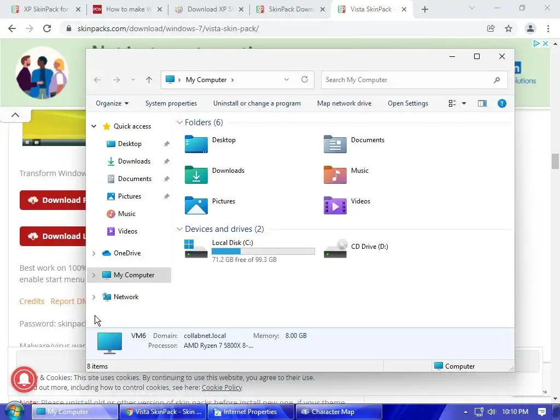The image size is (560, 420).
Task: Open the Pictures folder icon in Folders
Action: (x=196, y=206)
